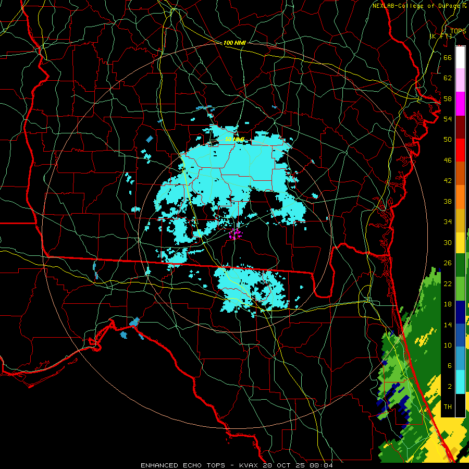Click the '50' scale value in legend
Screen dimensions: 469x469
(x=448, y=139)
